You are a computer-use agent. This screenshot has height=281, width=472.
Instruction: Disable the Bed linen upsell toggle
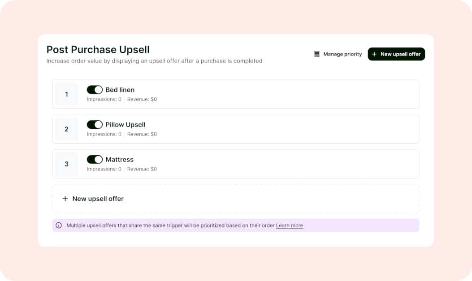pos(95,89)
